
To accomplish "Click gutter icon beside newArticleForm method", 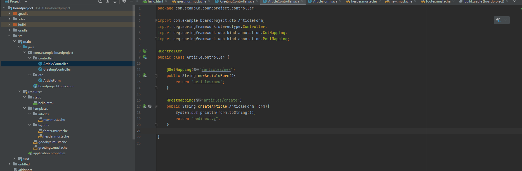I will coord(145,76).
